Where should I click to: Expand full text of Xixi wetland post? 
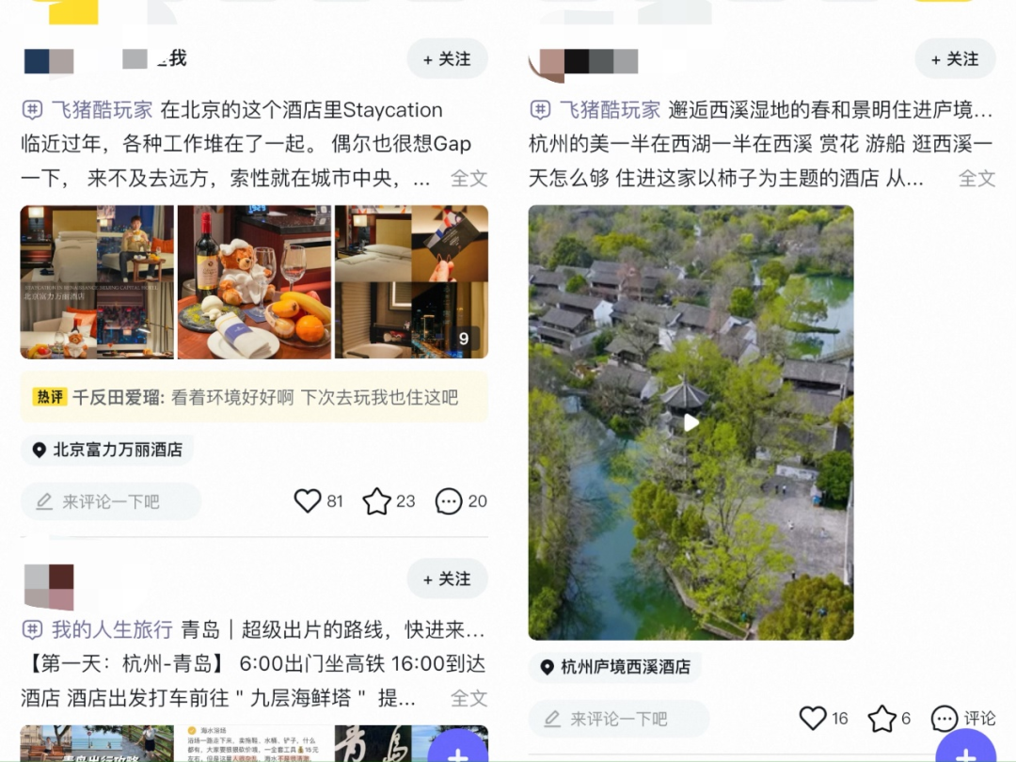point(976,178)
